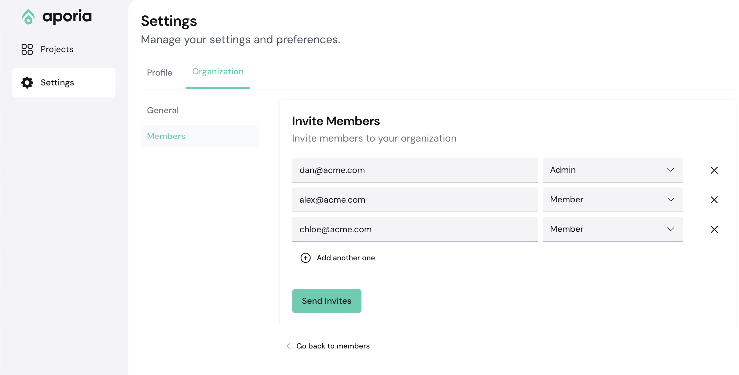Select the Organization tab
Screen dimensions: 739x375
coord(218,72)
